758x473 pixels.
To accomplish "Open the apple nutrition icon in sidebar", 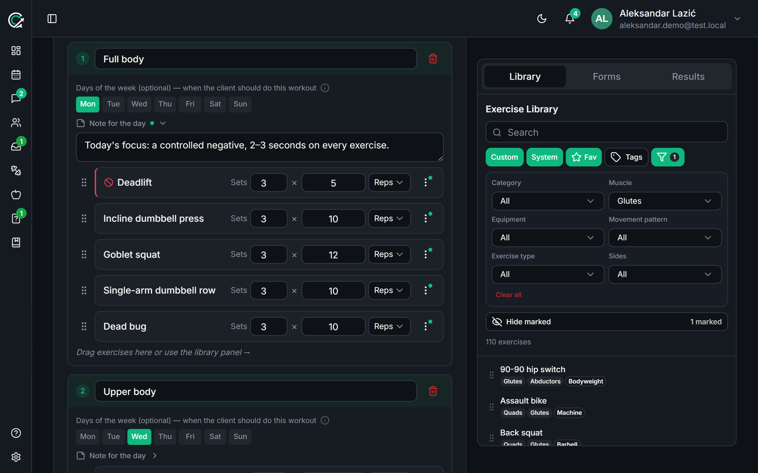I will tap(16, 195).
